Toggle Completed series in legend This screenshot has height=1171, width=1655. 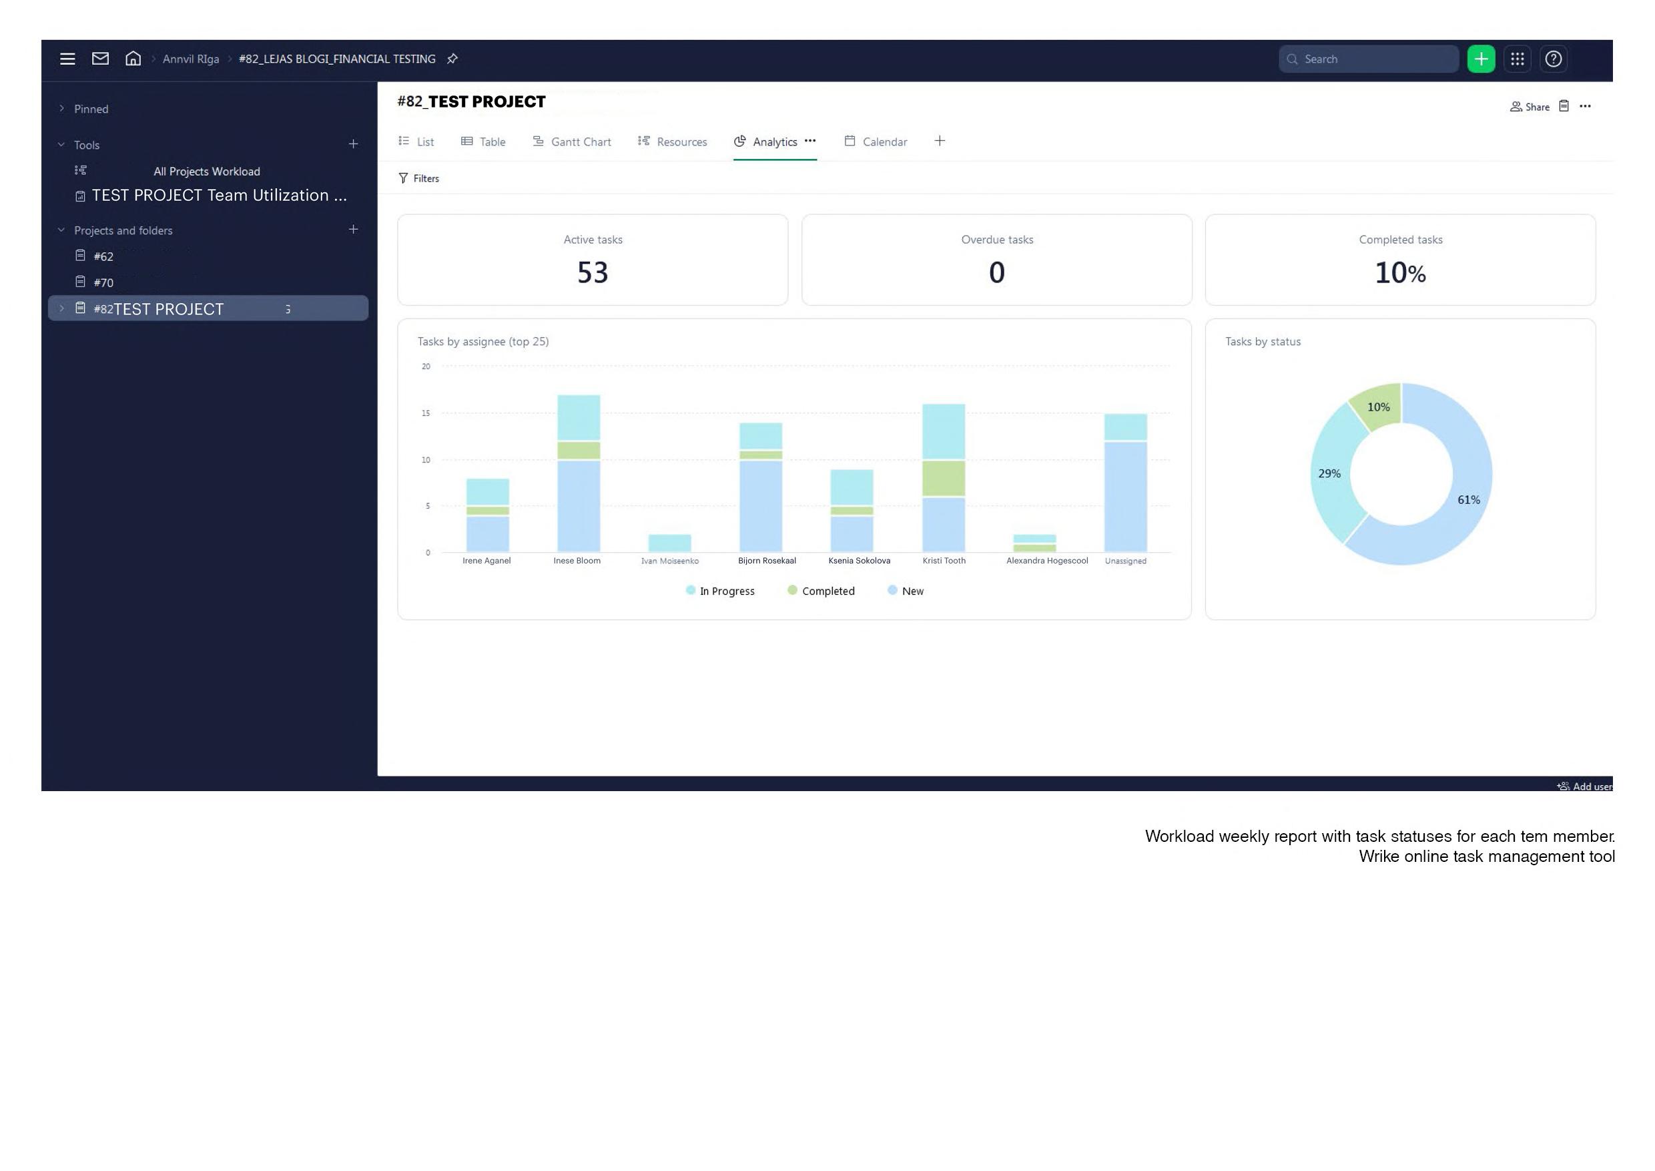click(x=821, y=591)
